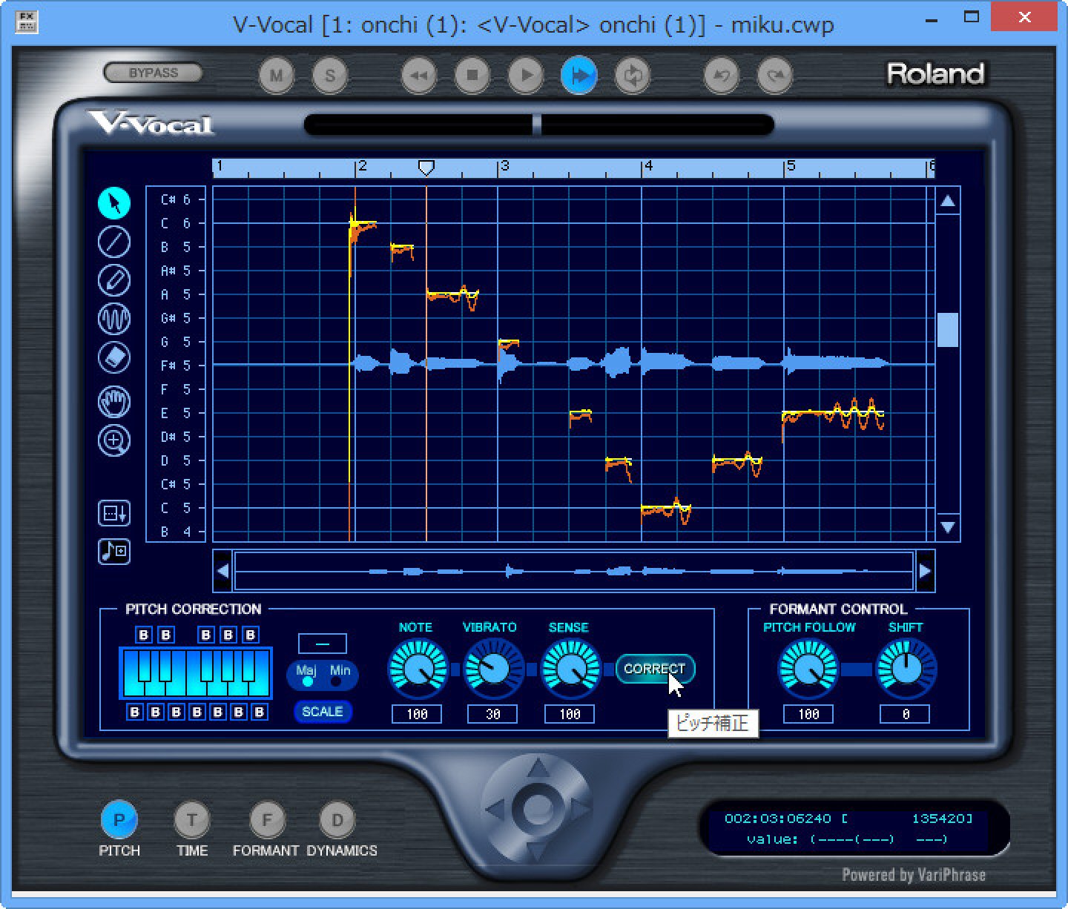Click the up arrow on the navigation pad

tap(538, 768)
